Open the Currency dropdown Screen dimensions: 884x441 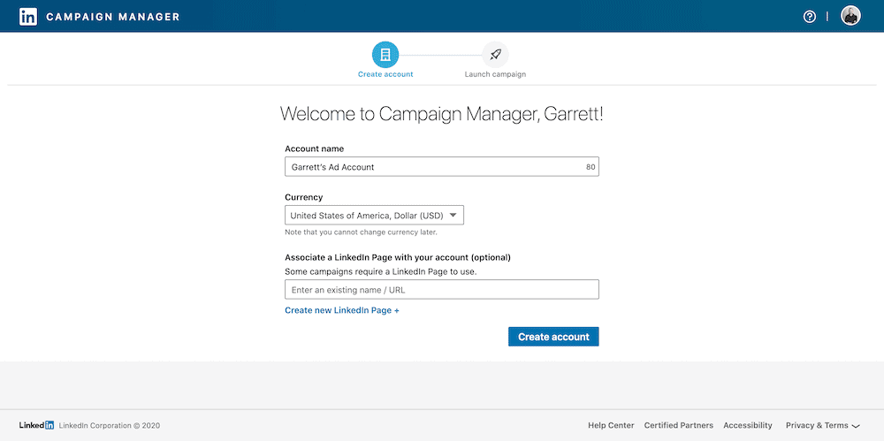[x=374, y=216]
